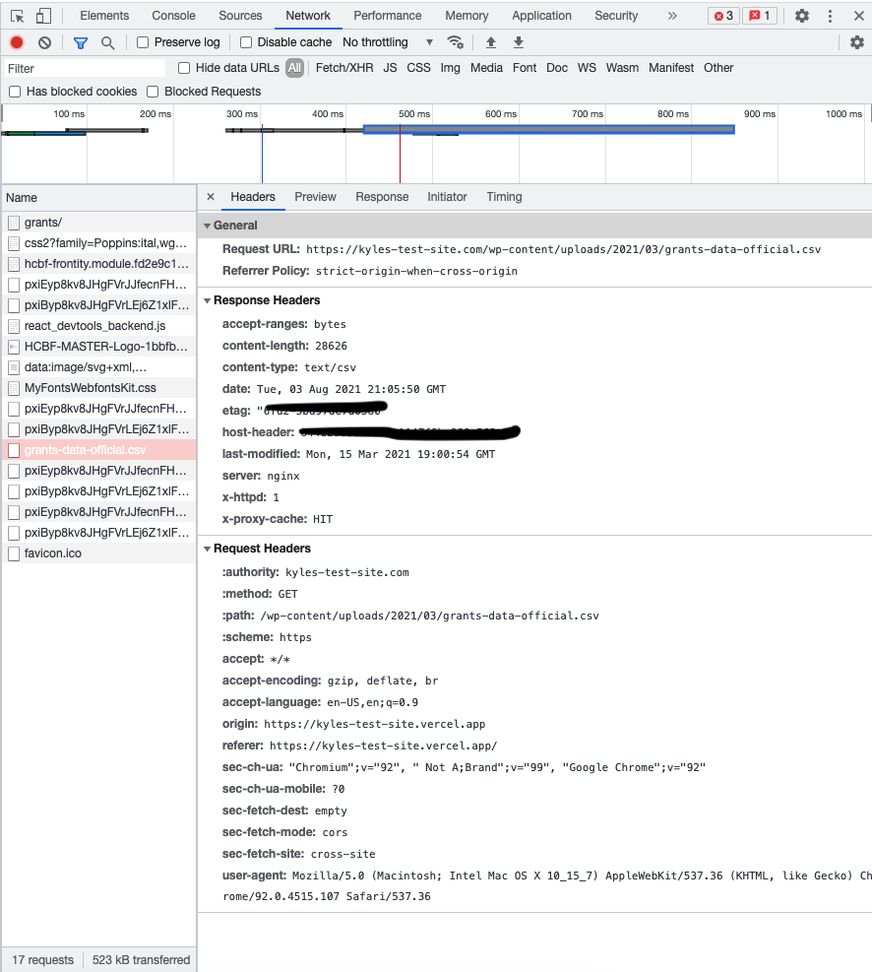Toggle Hide data URLs checkbox
The height and width of the screenshot is (972, 872).
pos(184,68)
